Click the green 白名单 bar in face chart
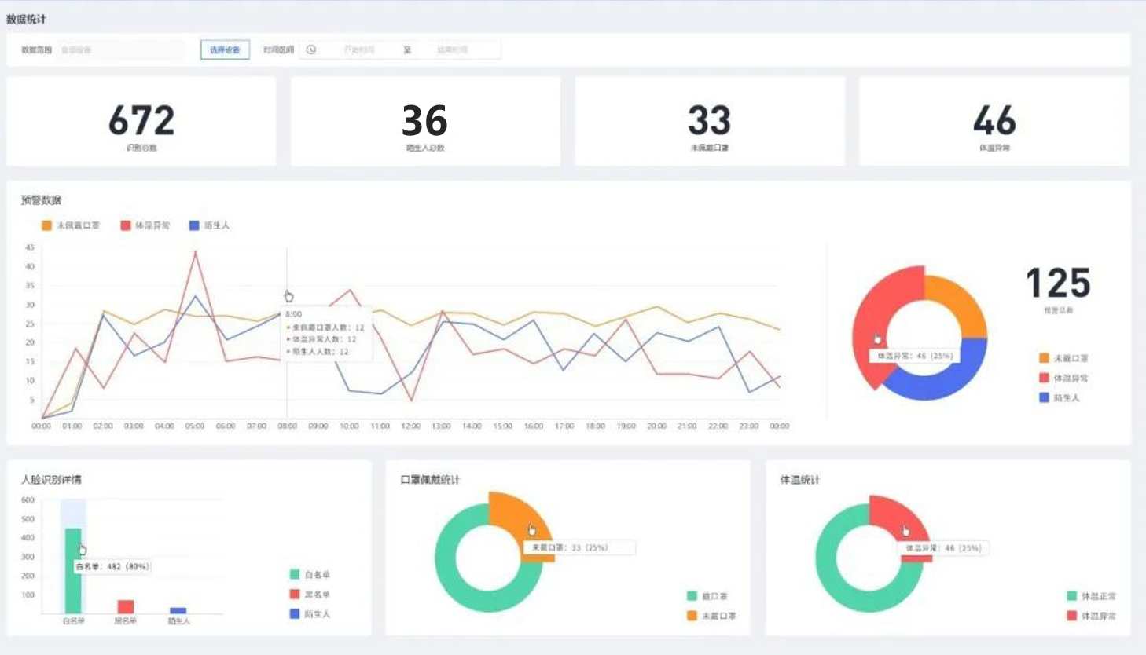The width and height of the screenshot is (1146, 655). coord(73,581)
